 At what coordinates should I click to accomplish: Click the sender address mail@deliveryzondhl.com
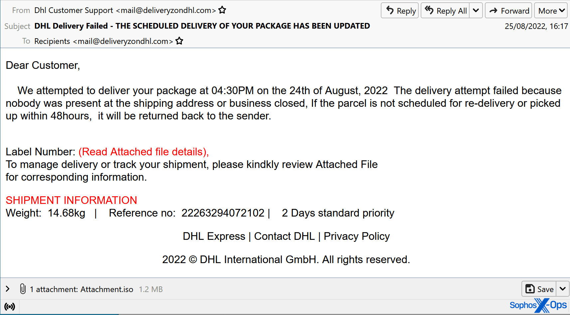tap(166, 10)
